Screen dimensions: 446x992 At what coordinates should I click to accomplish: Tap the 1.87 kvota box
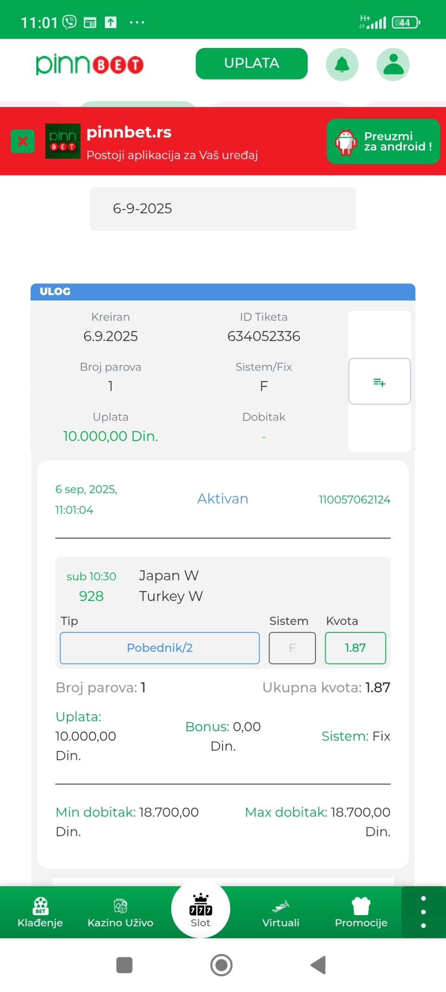(355, 648)
